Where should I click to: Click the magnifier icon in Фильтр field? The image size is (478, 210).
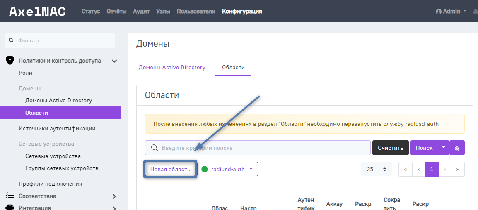(11, 40)
